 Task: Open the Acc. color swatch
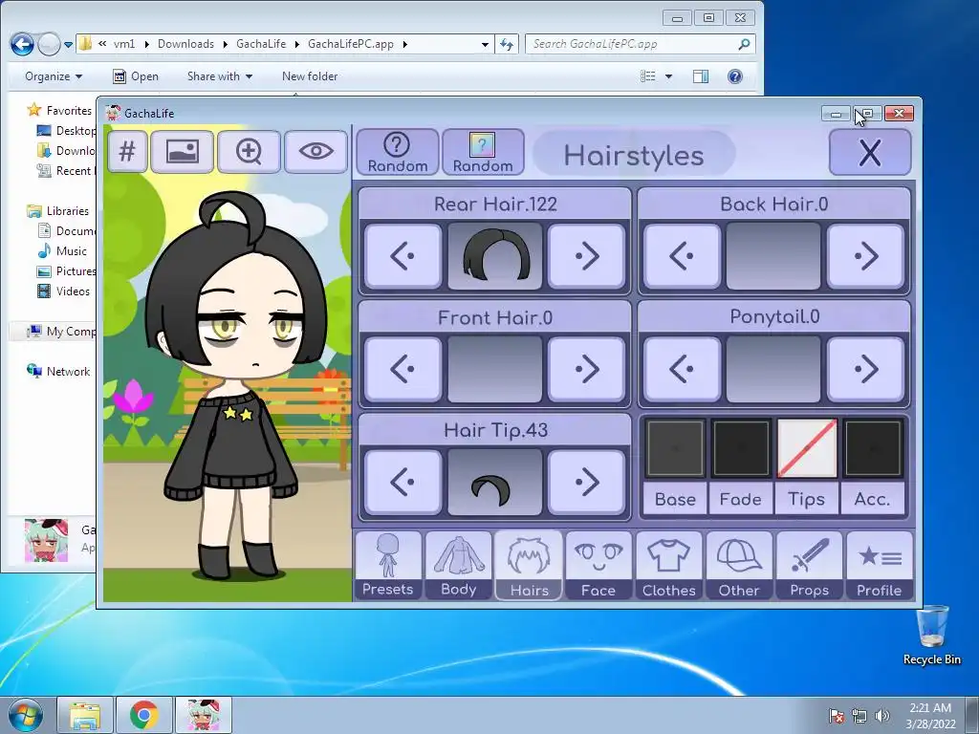click(x=872, y=448)
